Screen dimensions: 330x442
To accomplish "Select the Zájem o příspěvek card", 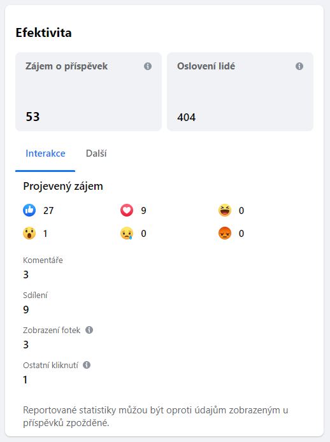I will pyautogui.click(x=89, y=92).
